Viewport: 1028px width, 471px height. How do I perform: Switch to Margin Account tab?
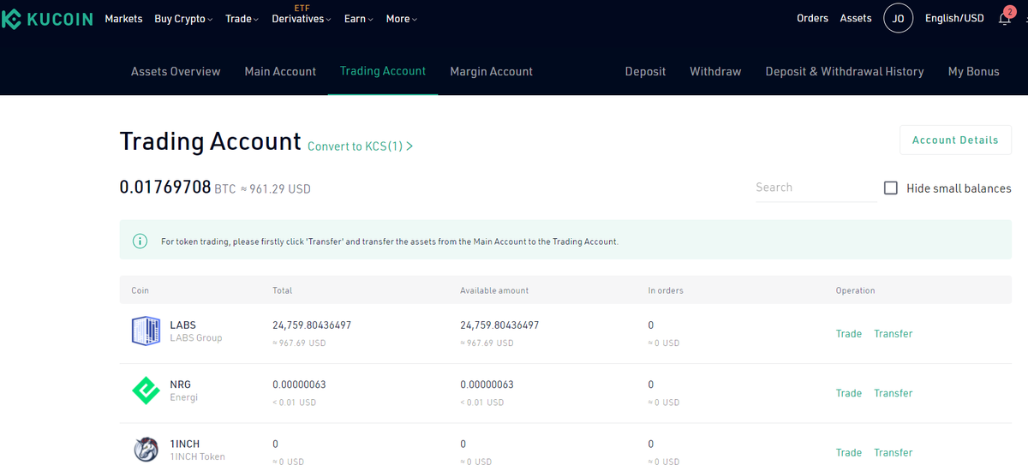pos(492,72)
